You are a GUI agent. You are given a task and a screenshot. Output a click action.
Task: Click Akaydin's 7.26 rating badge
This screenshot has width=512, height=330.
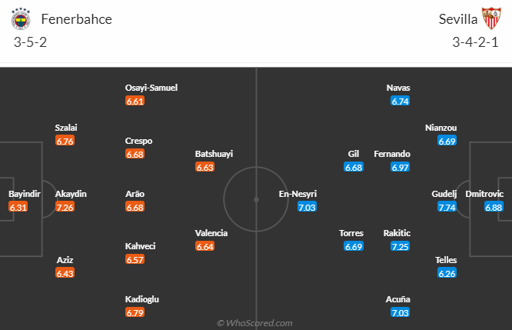click(65, 208)
